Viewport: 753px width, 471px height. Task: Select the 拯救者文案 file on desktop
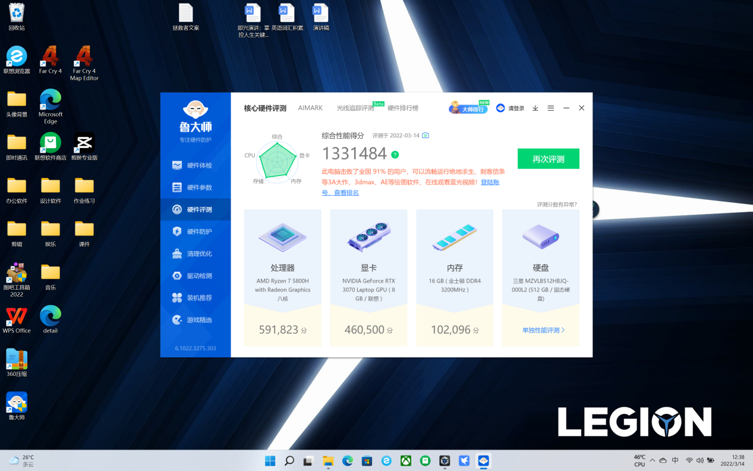pos(186,17)
